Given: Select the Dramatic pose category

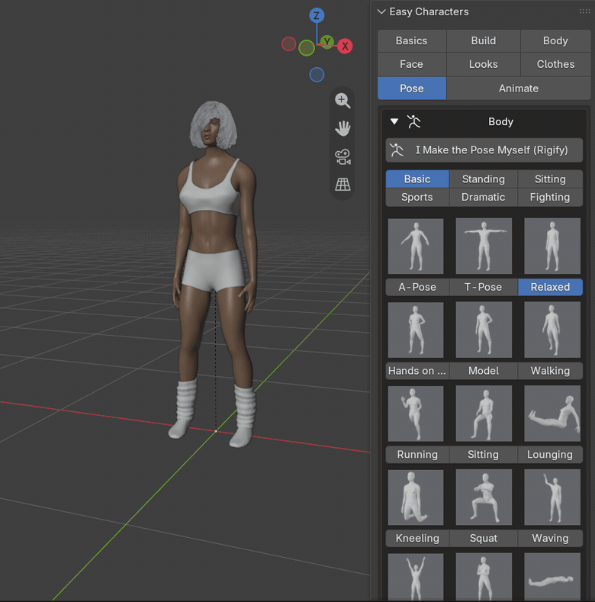Looking at the screenshot, I should coord(484,198).
